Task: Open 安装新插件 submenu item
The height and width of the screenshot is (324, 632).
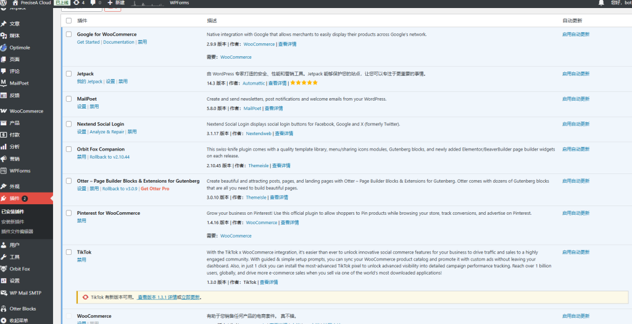Action: pos(13,222)
